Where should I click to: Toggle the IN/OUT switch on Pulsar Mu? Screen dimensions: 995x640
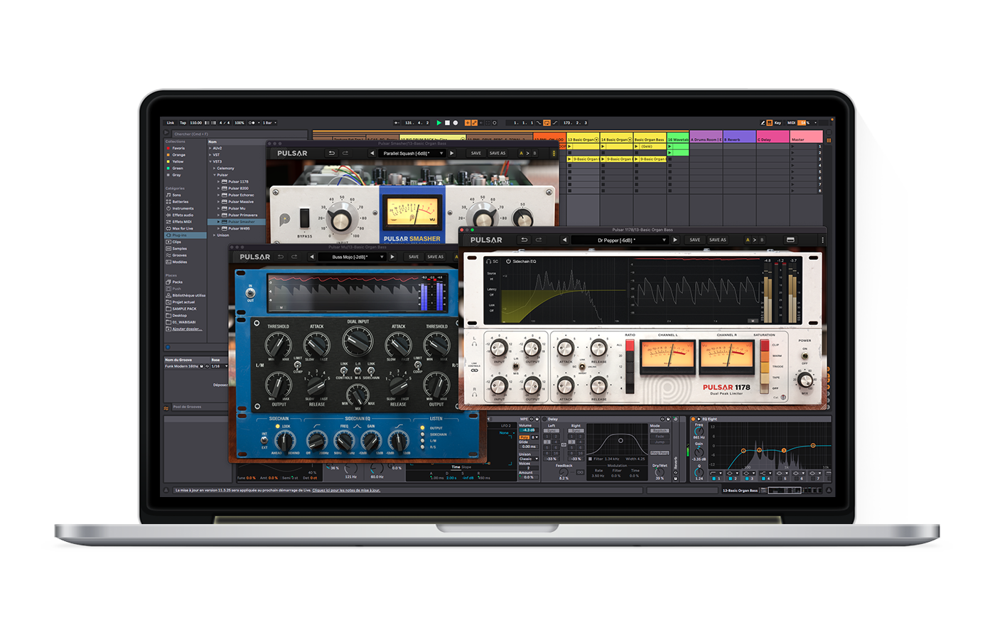[249, 293]
